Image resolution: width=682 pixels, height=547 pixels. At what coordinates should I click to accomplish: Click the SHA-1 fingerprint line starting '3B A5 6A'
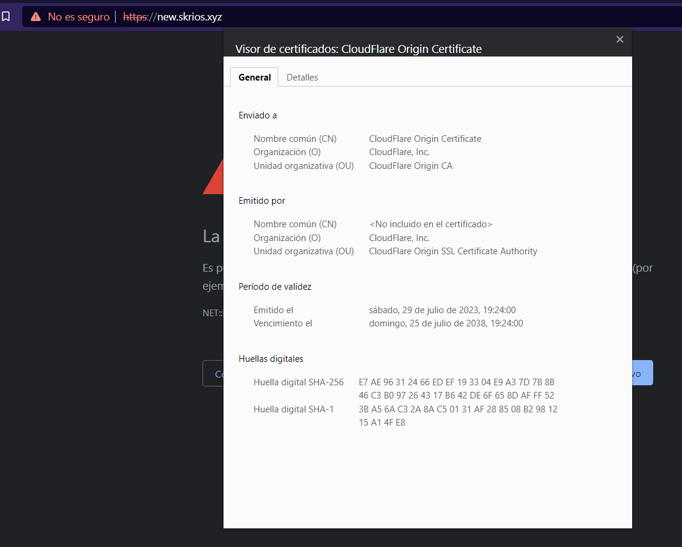tap(458, 409)
